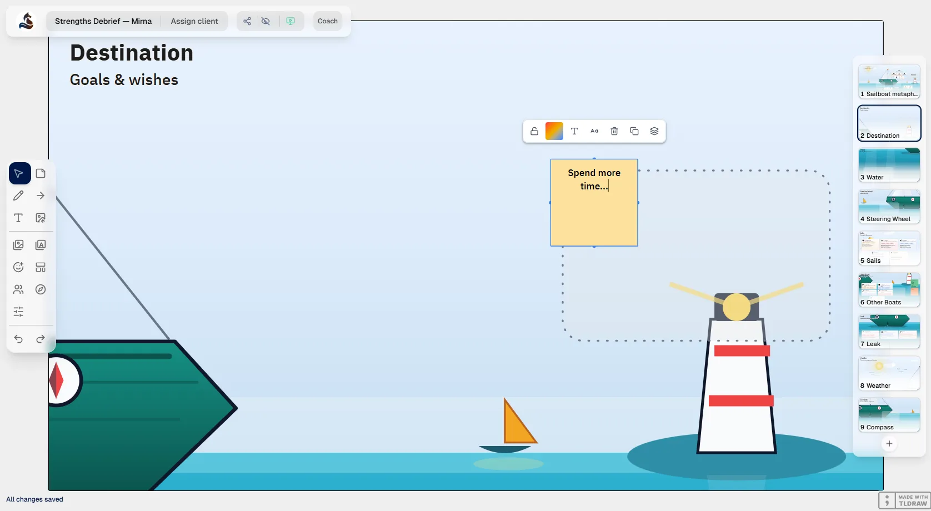Click the upload image tool
The width and height of the screenshot is (931, 511).
click(41, 218)
